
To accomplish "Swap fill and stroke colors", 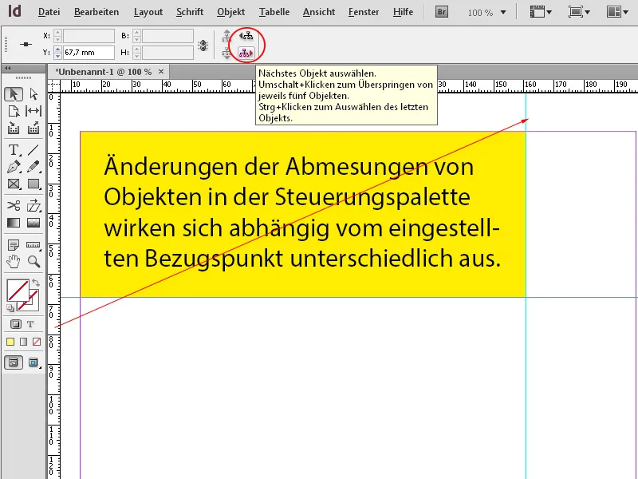I will tap(36, 282).
